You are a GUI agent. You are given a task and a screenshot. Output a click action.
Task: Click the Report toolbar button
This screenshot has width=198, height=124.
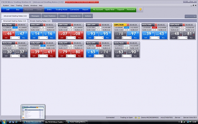pos(85,10)
